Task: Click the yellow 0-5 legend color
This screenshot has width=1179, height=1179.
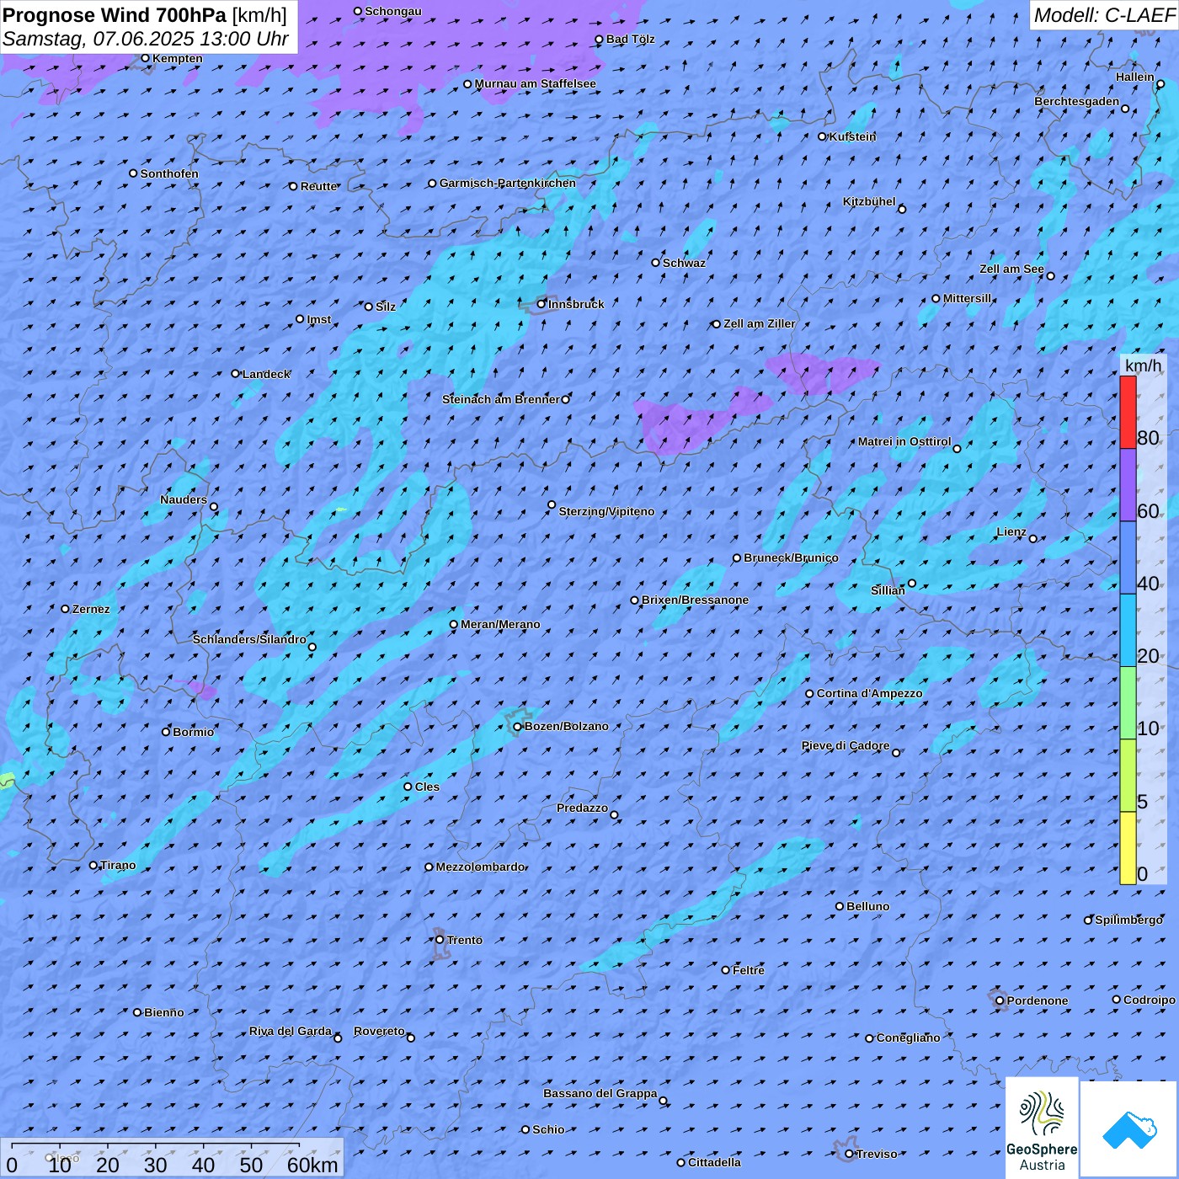Action: coord(1128,848)
